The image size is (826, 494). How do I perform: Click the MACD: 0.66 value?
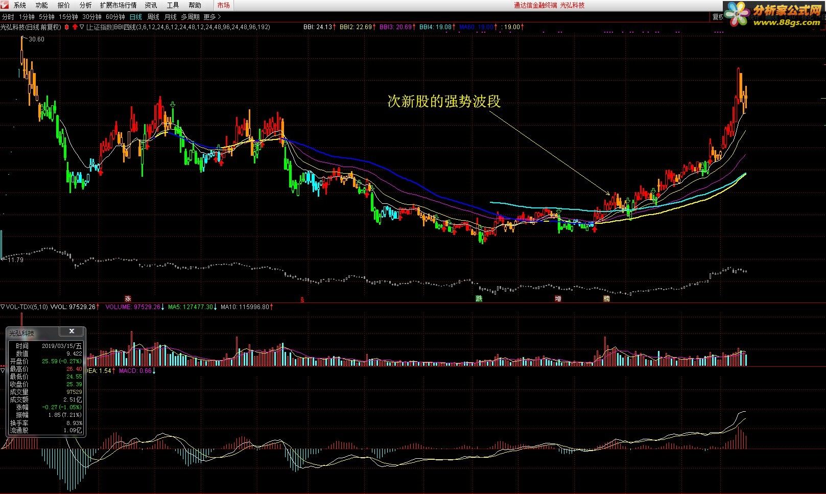click(x=135, y=371)
